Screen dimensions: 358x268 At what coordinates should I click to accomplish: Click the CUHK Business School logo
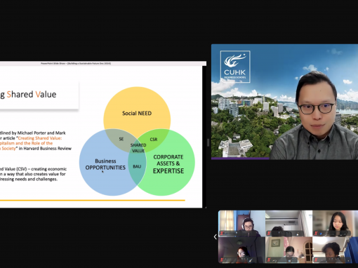click(235, 67)
